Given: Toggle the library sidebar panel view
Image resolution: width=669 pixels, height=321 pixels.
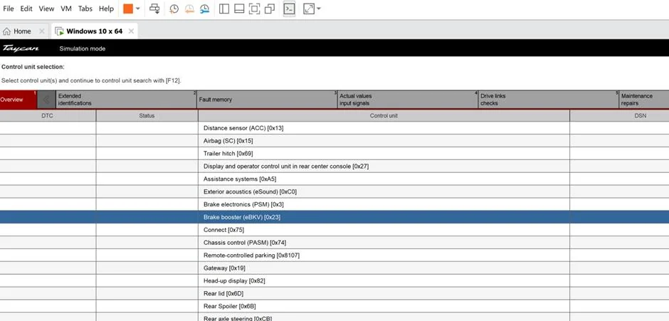Looking at the screenshot, I should 224,9.
